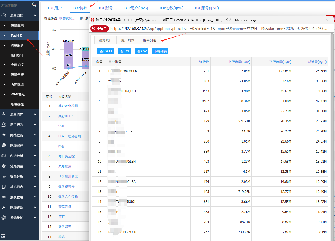Sort by 连接数 column header
The height and width of the screenshot is (241, 335).
coord(204,62)
